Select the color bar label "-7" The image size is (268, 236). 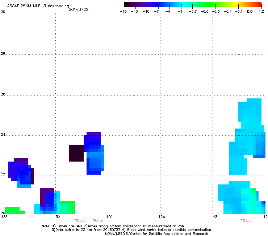pos(157,12)
